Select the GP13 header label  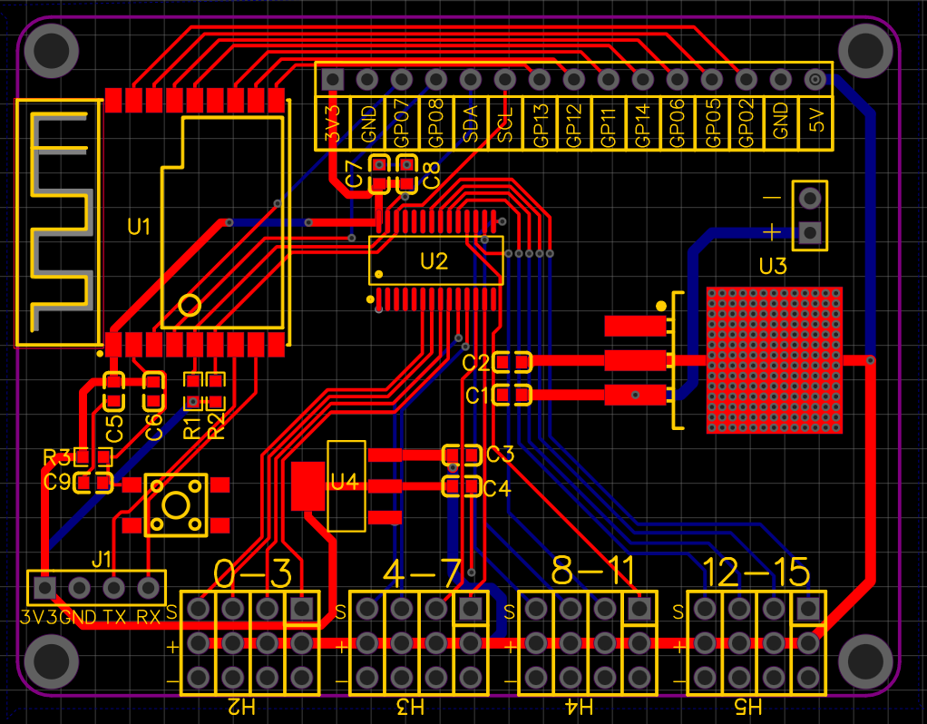pos(541,124)
